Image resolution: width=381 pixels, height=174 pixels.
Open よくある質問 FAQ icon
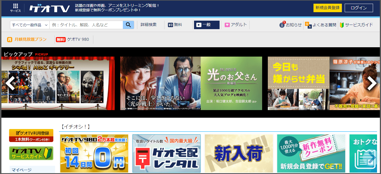[x=308, y=25]
